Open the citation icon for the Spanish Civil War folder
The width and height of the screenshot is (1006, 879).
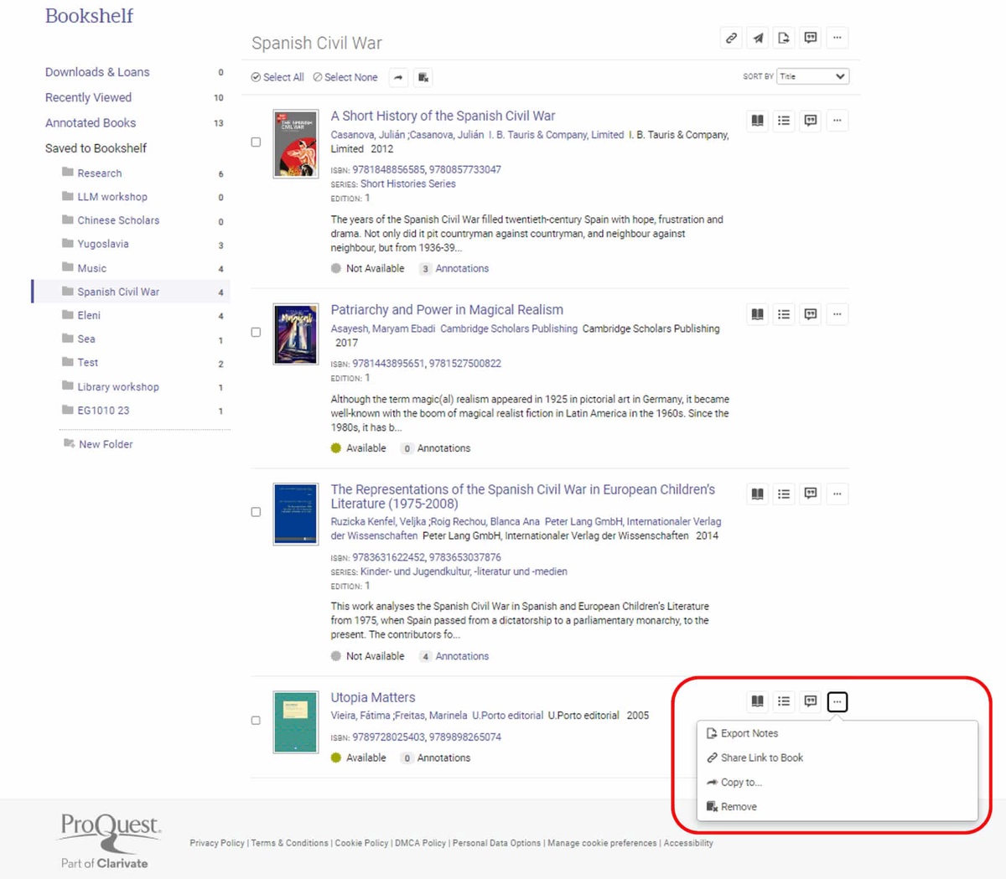[811, 37]
